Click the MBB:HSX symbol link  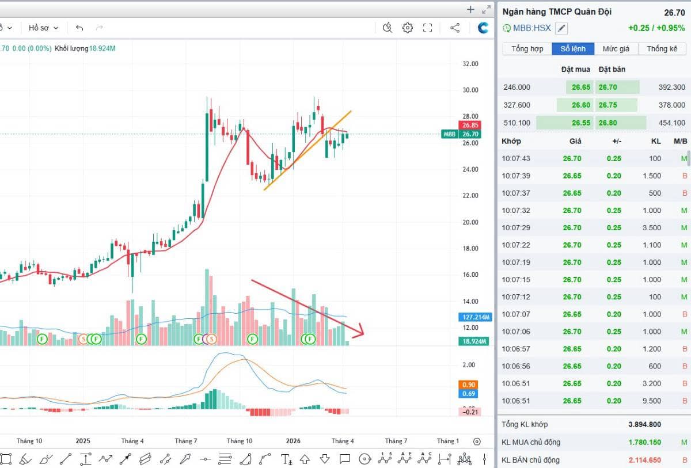pyautogui.click(x=532, y=28)
